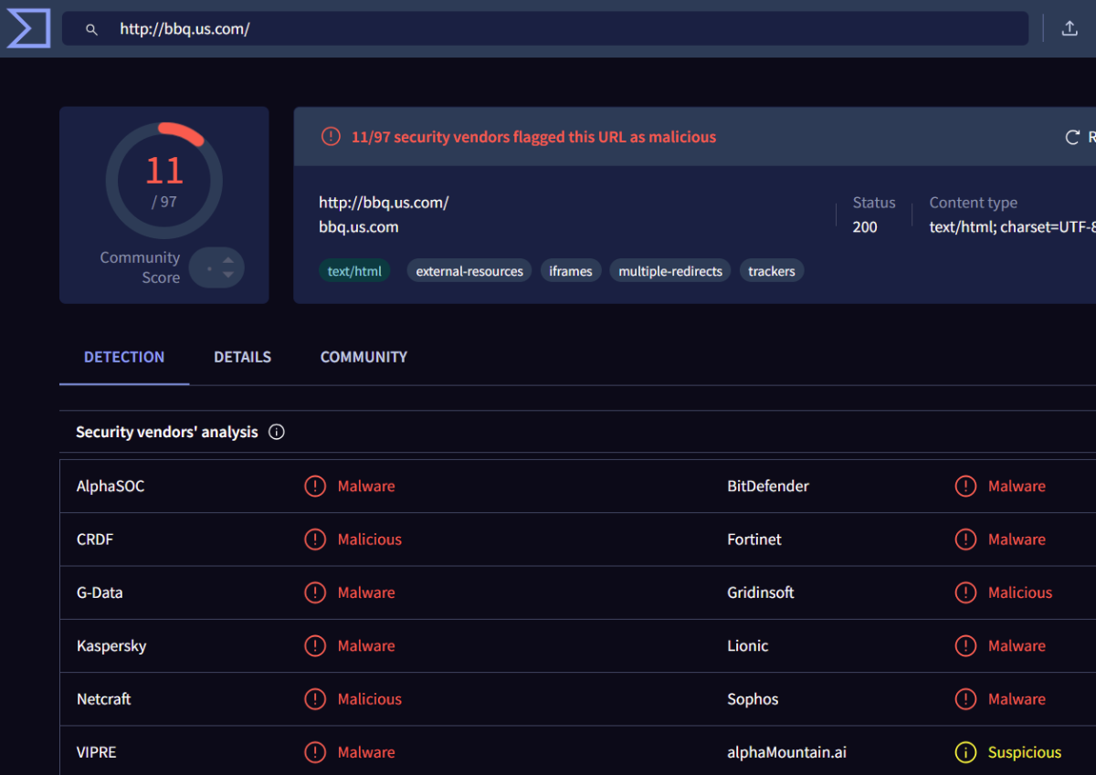Click the Kaspersky vendor name
Screen dimensions: 1096x775
(111, 646)
